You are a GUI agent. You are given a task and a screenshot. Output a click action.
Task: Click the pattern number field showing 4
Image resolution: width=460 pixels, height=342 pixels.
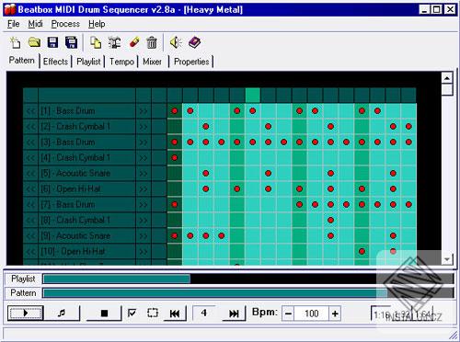[x=204, y=313]
